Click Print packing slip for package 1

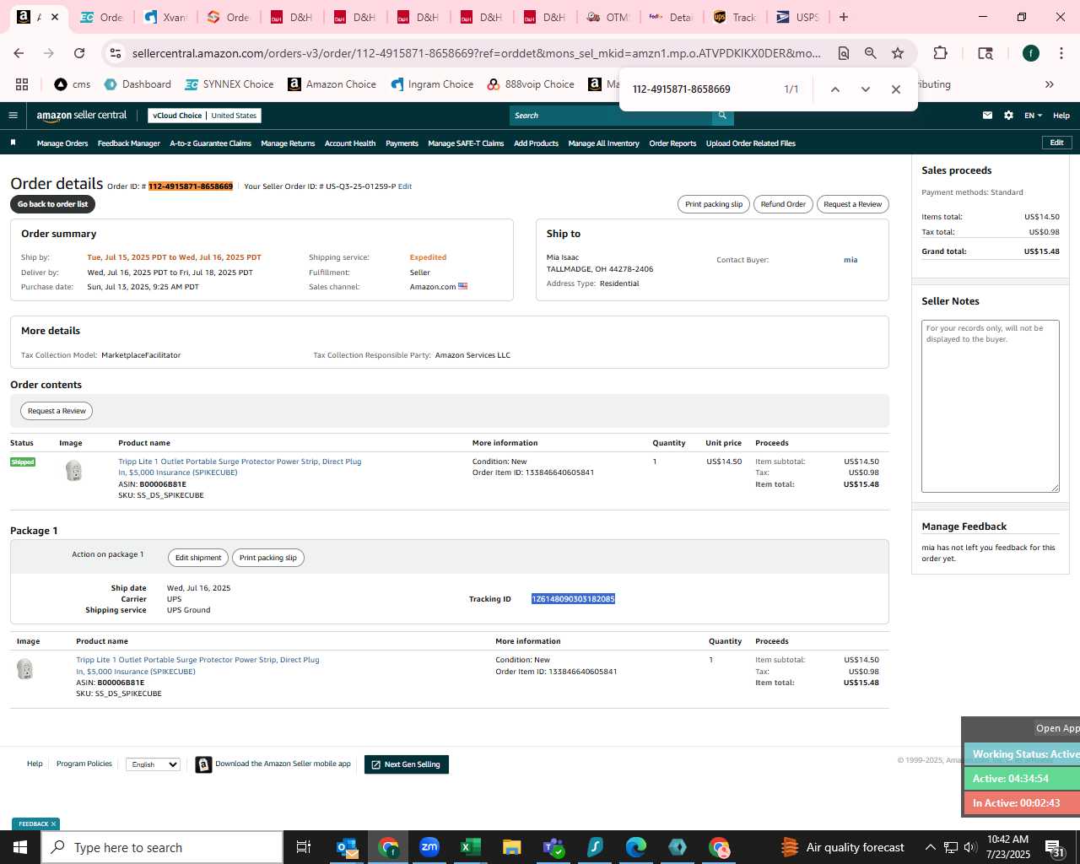point(268,558)
